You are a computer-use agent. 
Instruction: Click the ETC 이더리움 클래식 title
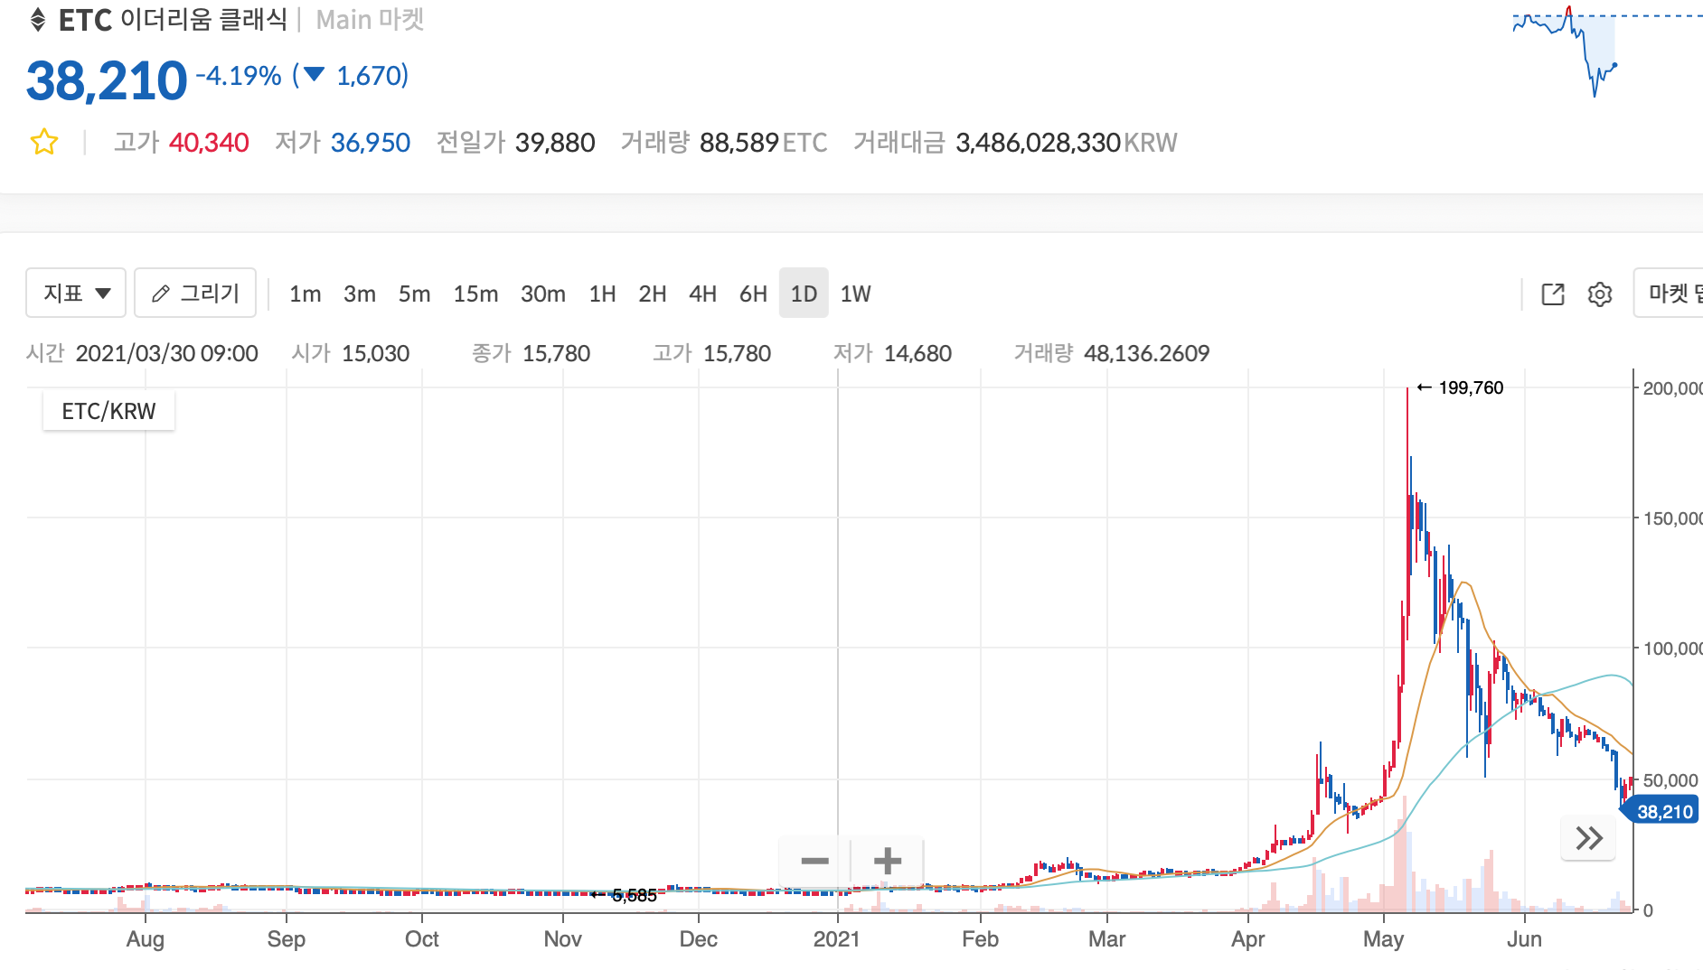pos(173,20)
